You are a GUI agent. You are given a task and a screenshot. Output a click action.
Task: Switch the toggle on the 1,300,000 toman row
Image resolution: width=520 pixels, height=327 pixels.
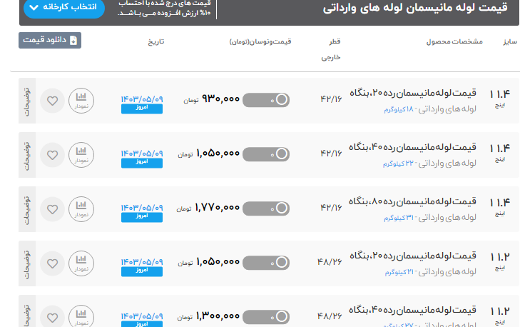pyautogui.click(x=266, y=316)
